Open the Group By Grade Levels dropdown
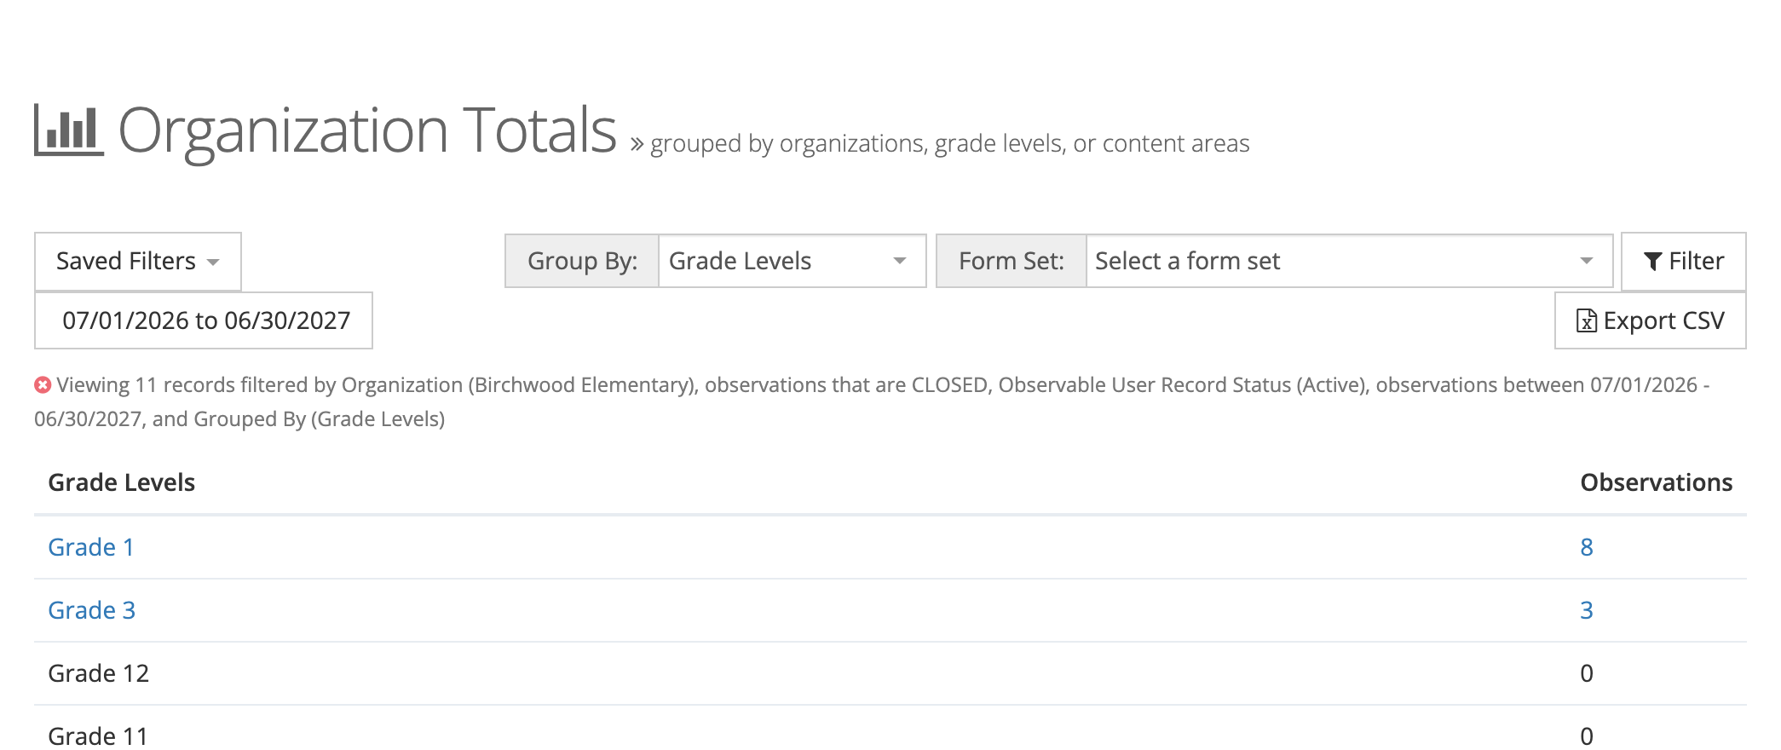 pos(792,261)
